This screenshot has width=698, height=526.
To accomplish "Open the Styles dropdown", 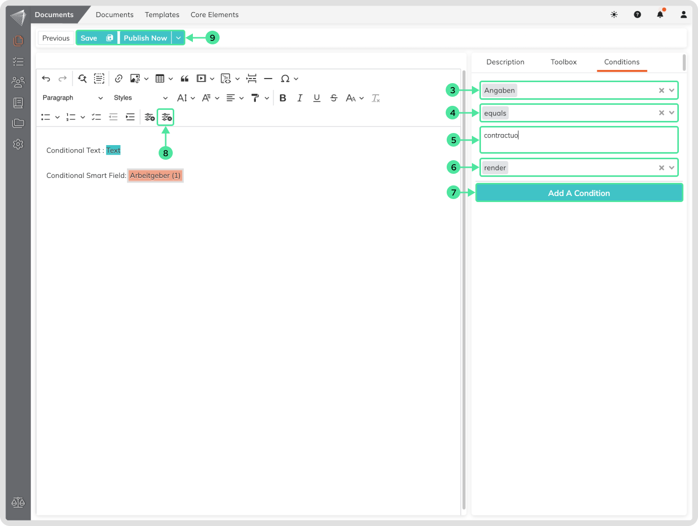I will [x=140, y=98].
